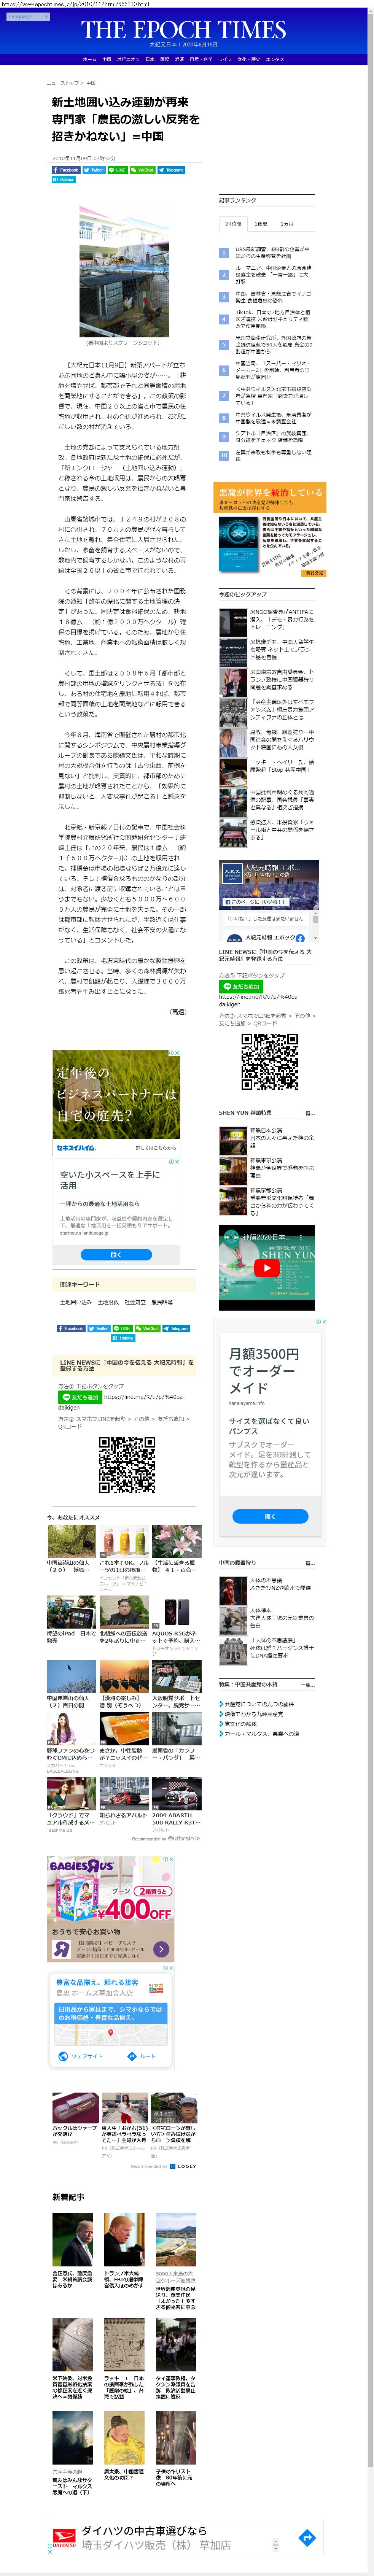
Task: Open 中国 in the navigation bar
Action: (x=107, y=59)
